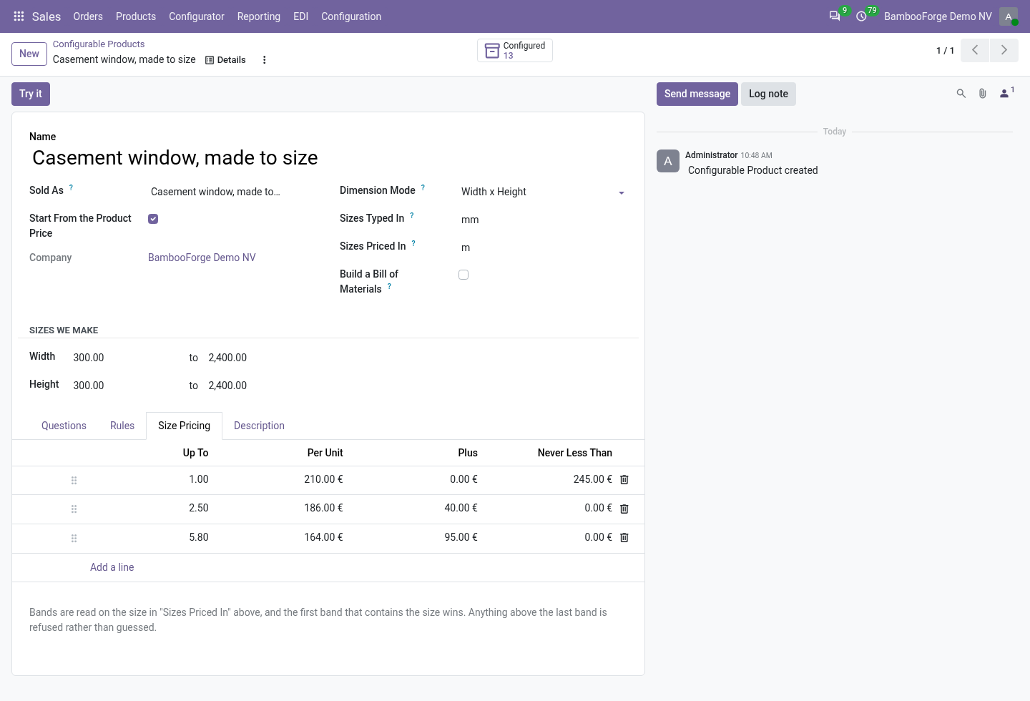The image size is (1030, 701).
Task: Open the apps grid menu
Action: (19, 16)
